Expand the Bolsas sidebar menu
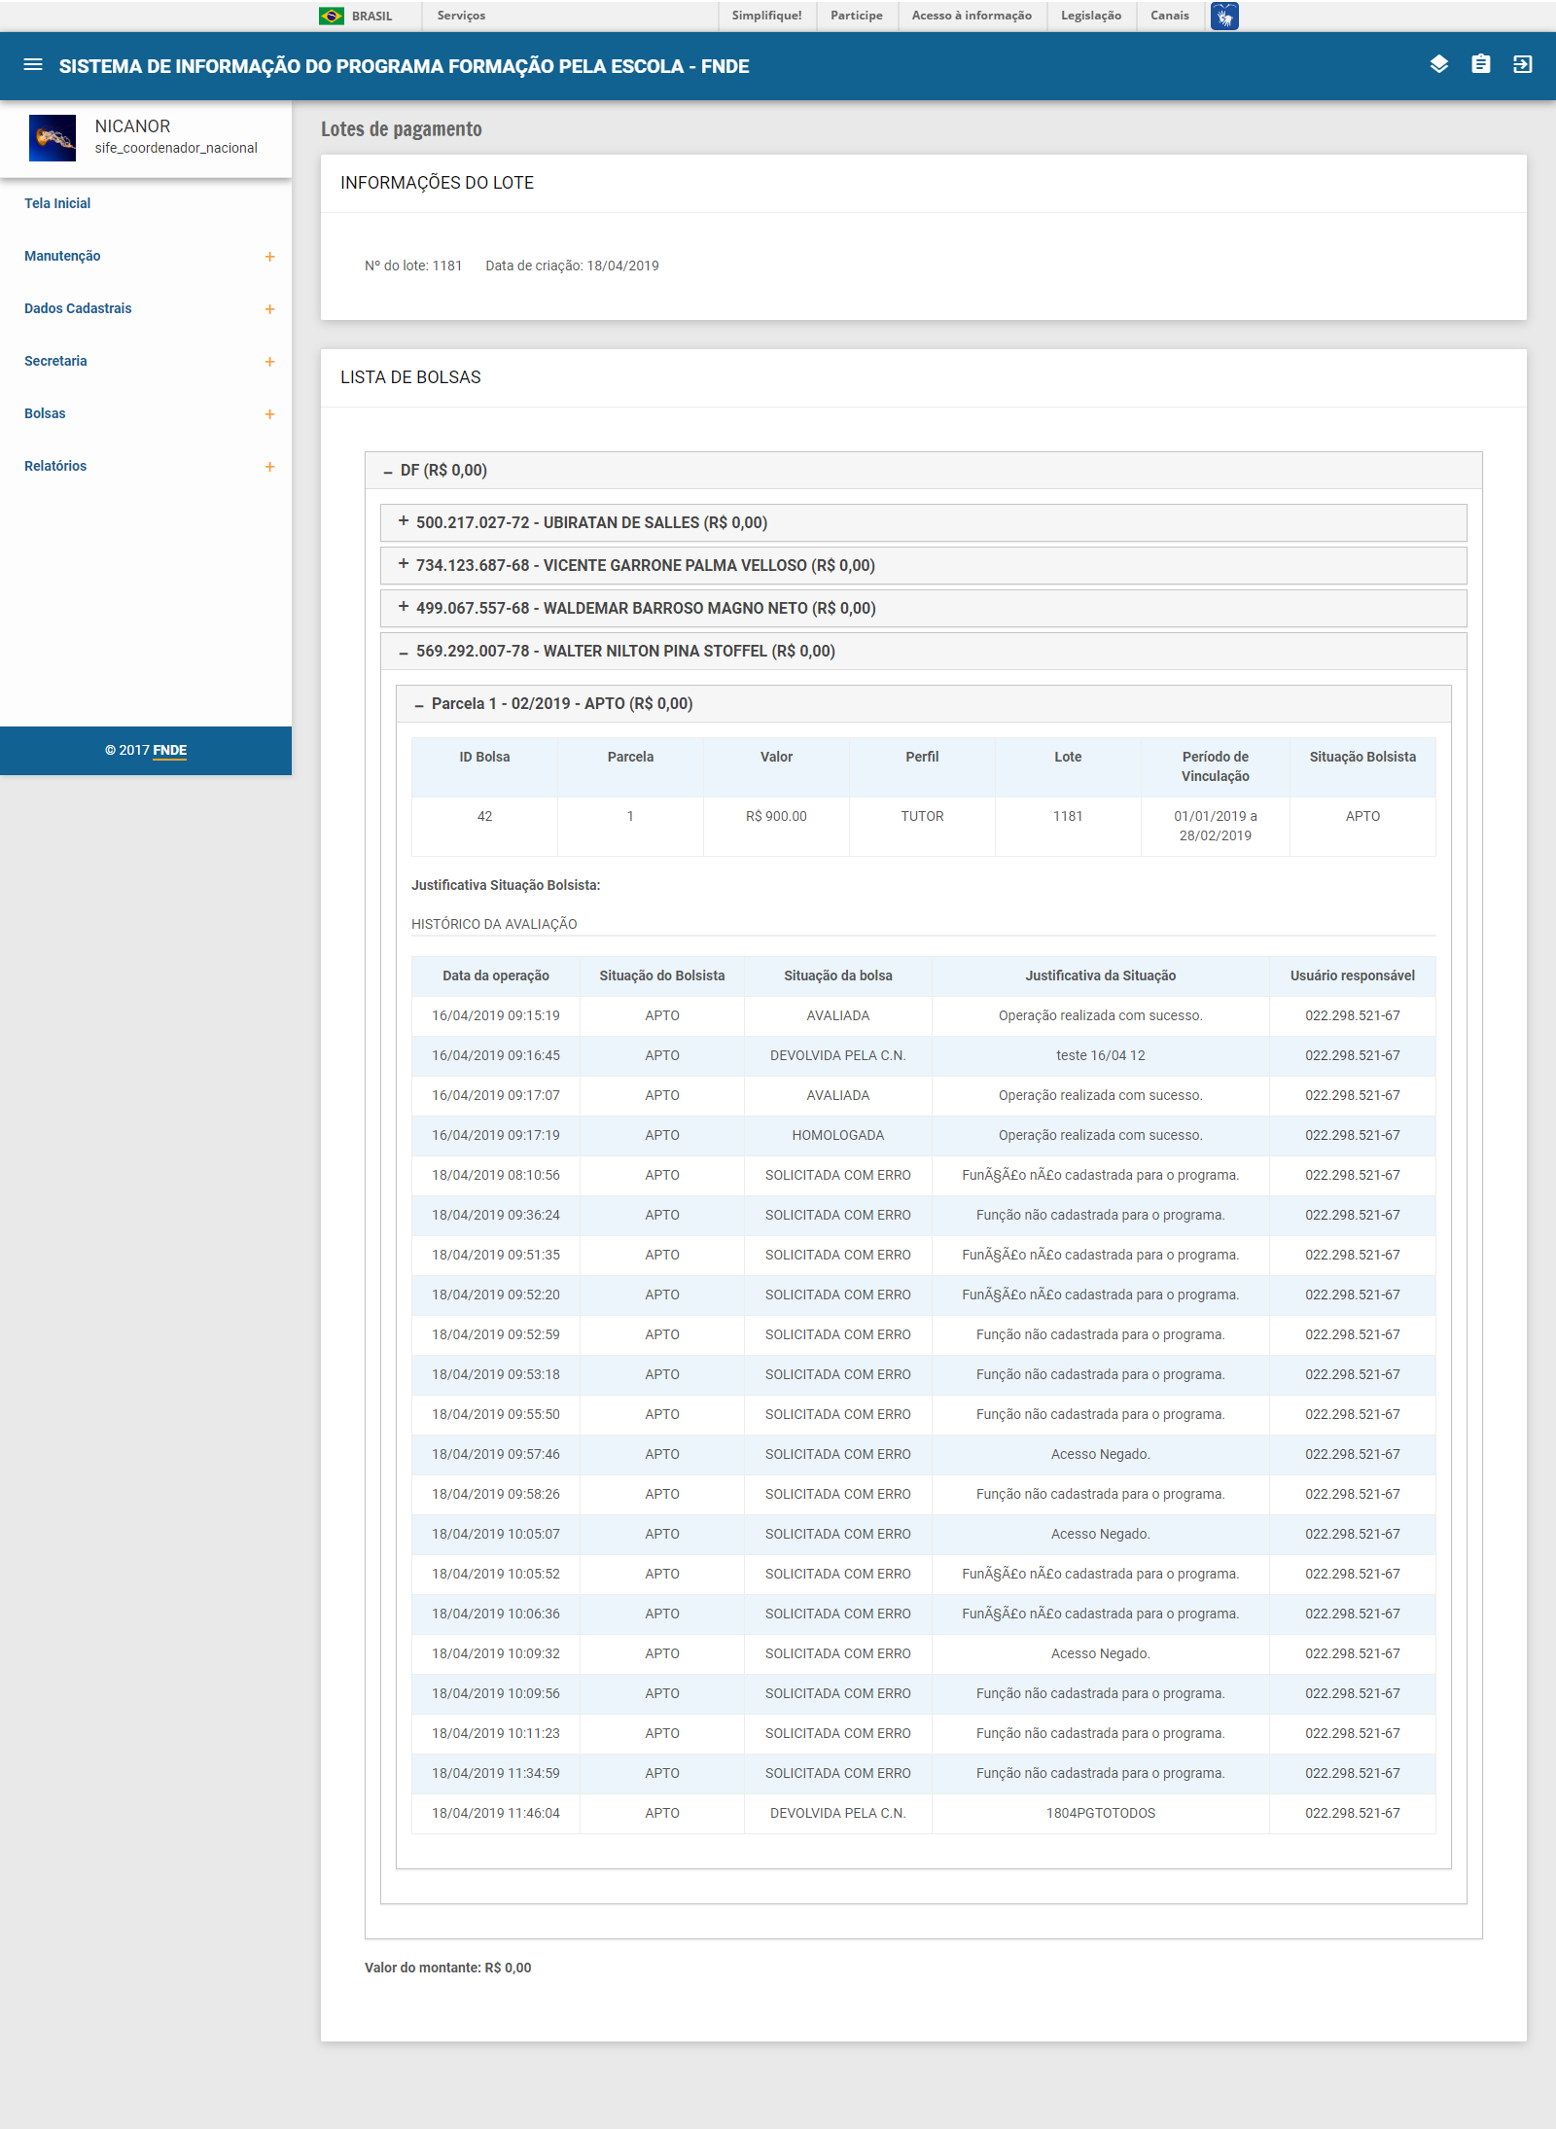 45,413
